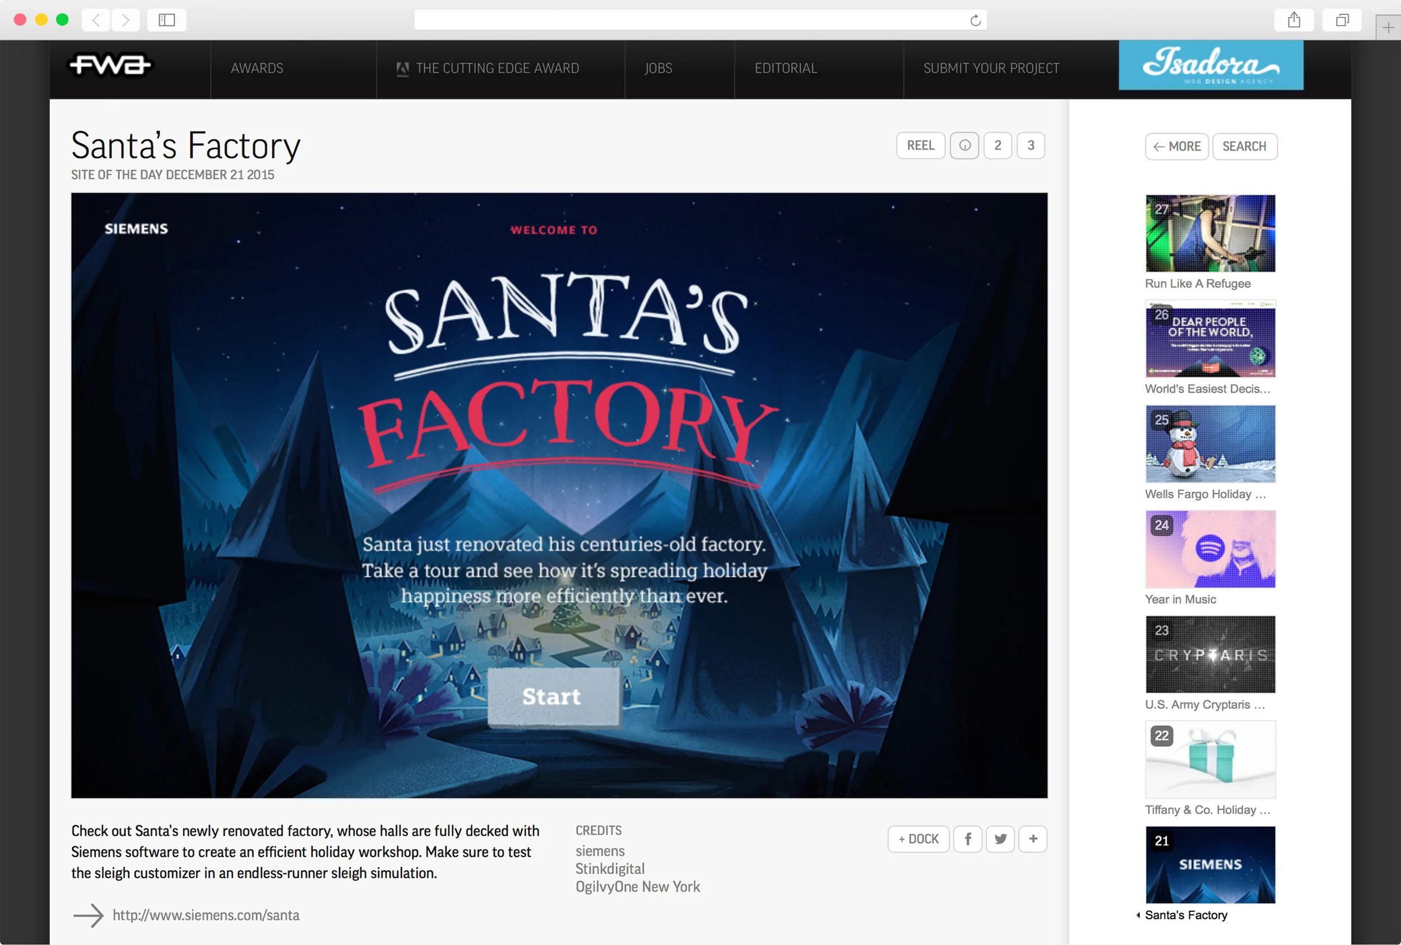Image resolution: width=1401 pixels, height=945 pixels.
Task: Switch to screenshot 3 of the project
Action: pos(1031,145)
